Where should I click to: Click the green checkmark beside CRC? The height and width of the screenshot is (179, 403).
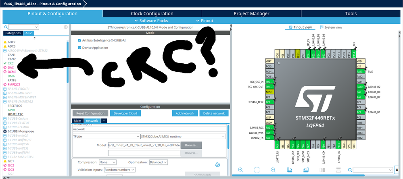pos(5,63)
